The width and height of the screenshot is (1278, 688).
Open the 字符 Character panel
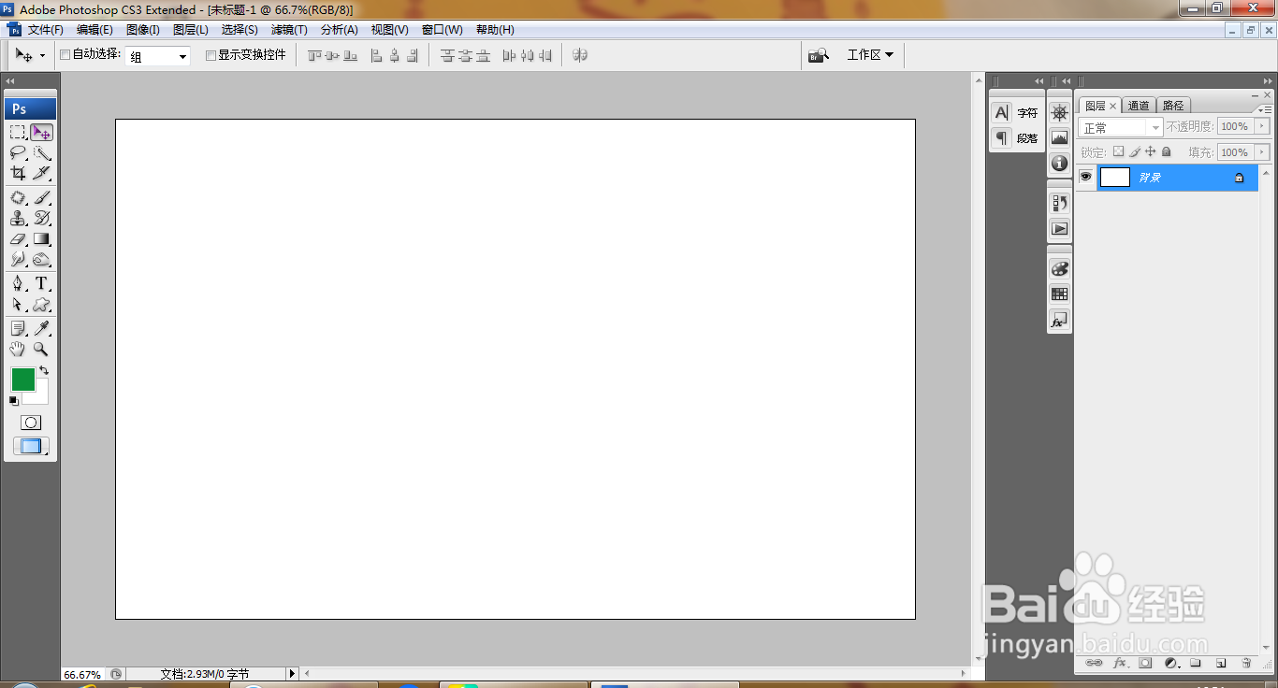1016,112
